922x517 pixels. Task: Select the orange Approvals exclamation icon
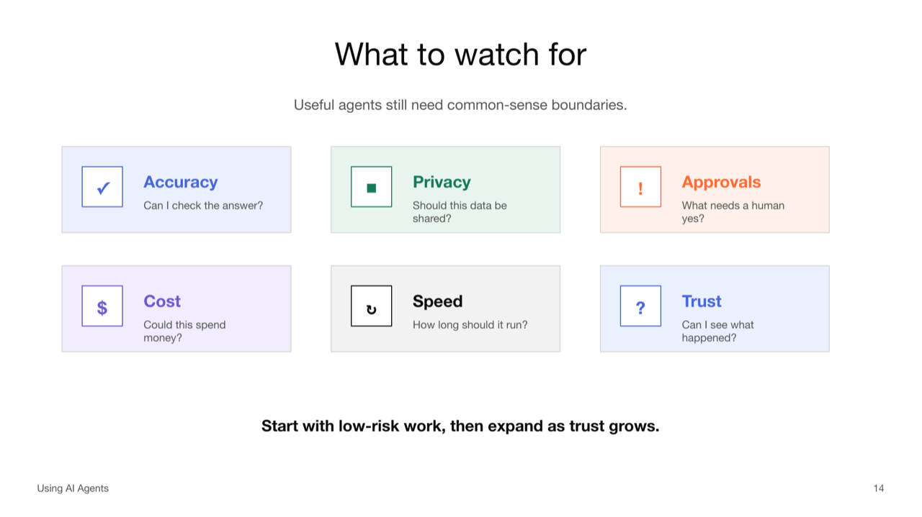(640, 187)
